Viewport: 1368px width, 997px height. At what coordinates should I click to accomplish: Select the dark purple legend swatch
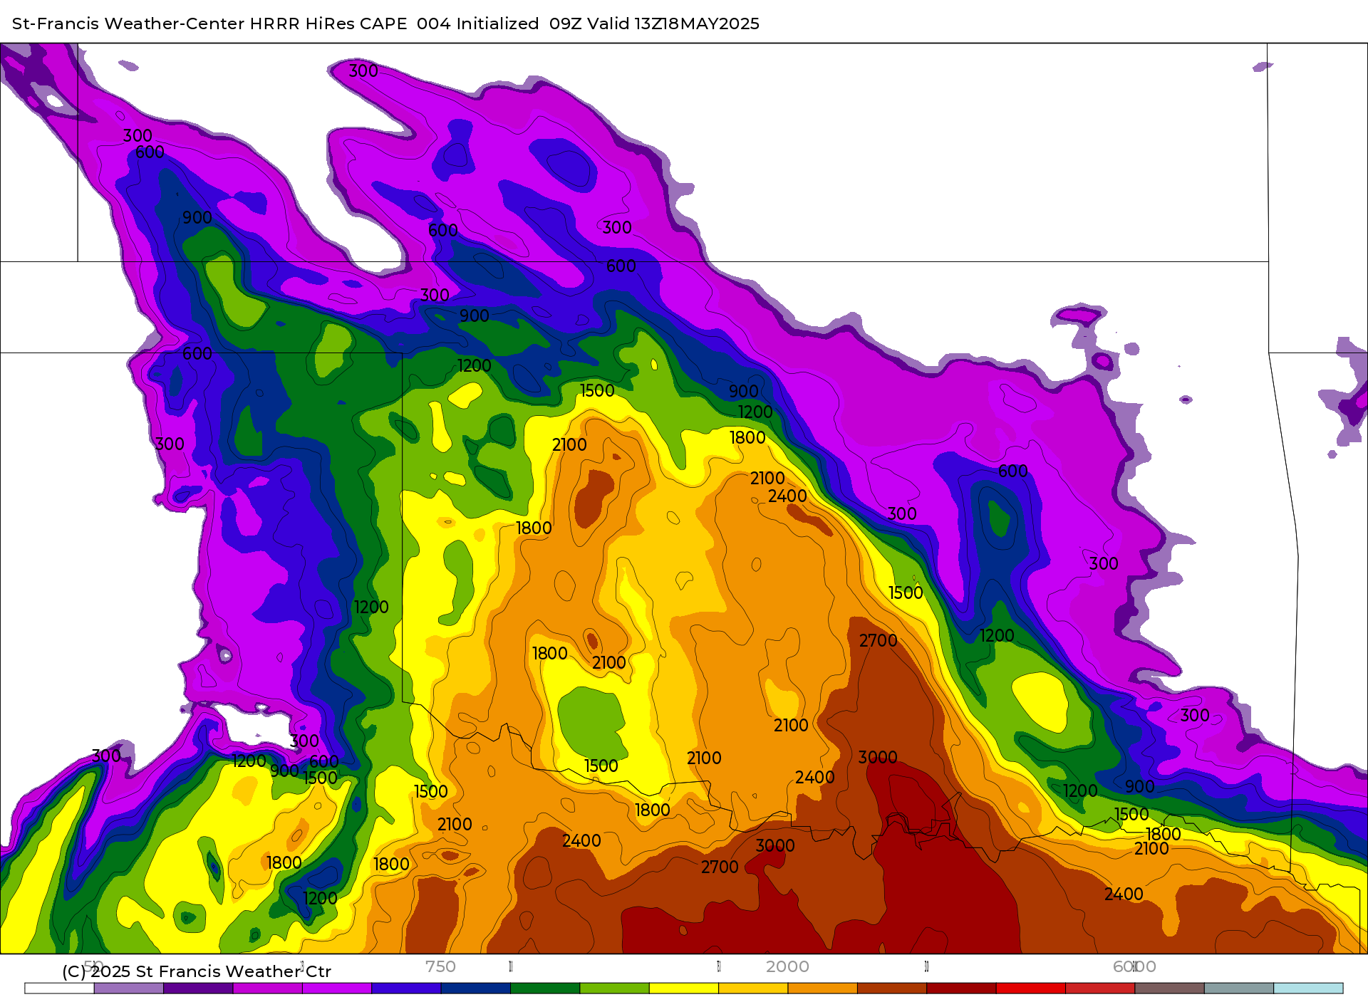(x=198, y=988)
